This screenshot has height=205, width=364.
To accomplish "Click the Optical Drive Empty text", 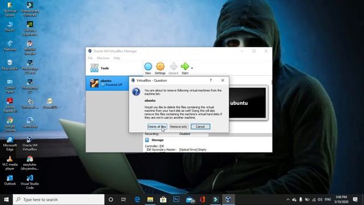I will click(x=193, y=150).
